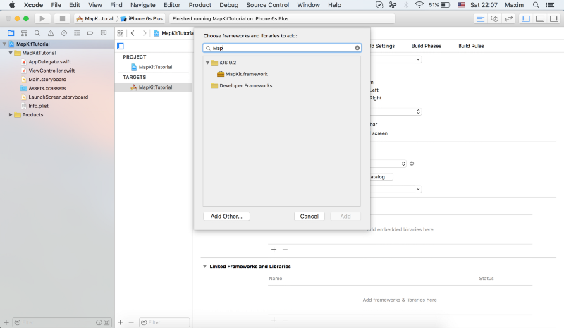Toggle the project and targets list
The image size is (564, 328).
point(121,46)
